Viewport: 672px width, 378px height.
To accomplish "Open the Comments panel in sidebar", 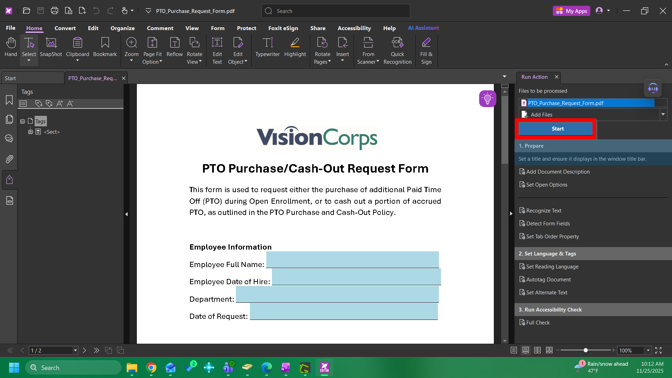I will point(9,139).
